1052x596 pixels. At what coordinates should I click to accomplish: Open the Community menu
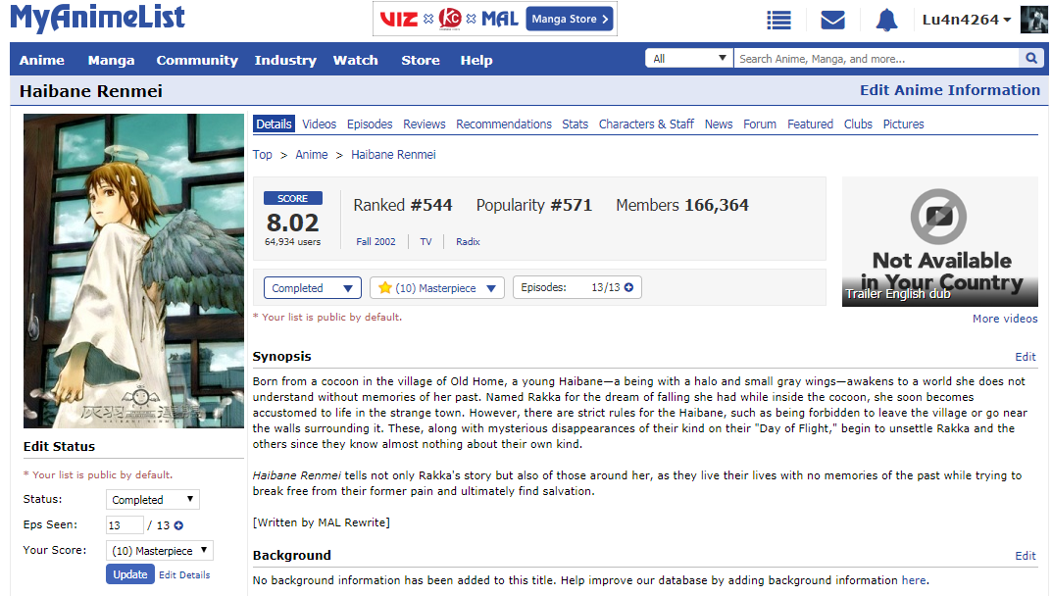pyautogui.click(x=197, y=60)
